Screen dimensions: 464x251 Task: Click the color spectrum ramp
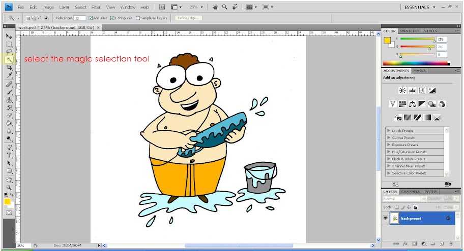click(416, 63)
